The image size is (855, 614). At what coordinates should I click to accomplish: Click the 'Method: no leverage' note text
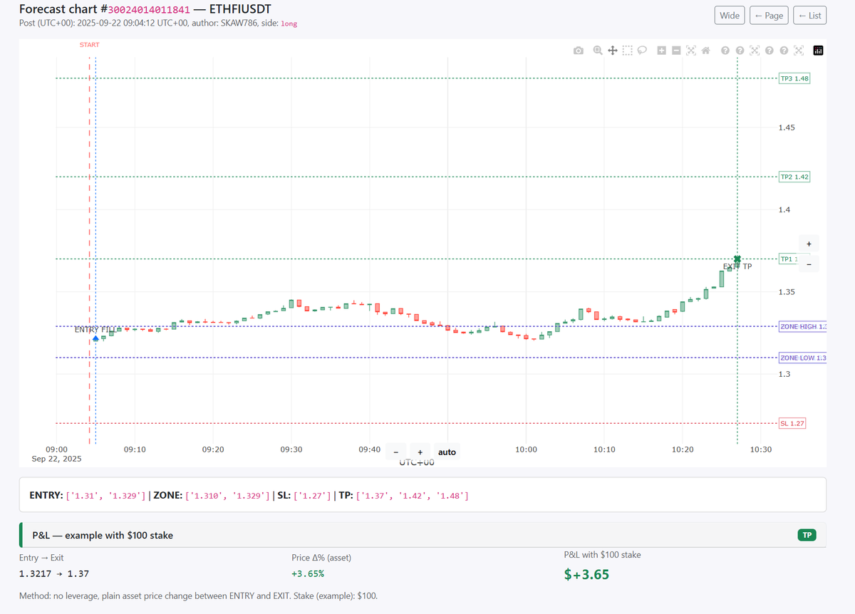pos(198,595)
